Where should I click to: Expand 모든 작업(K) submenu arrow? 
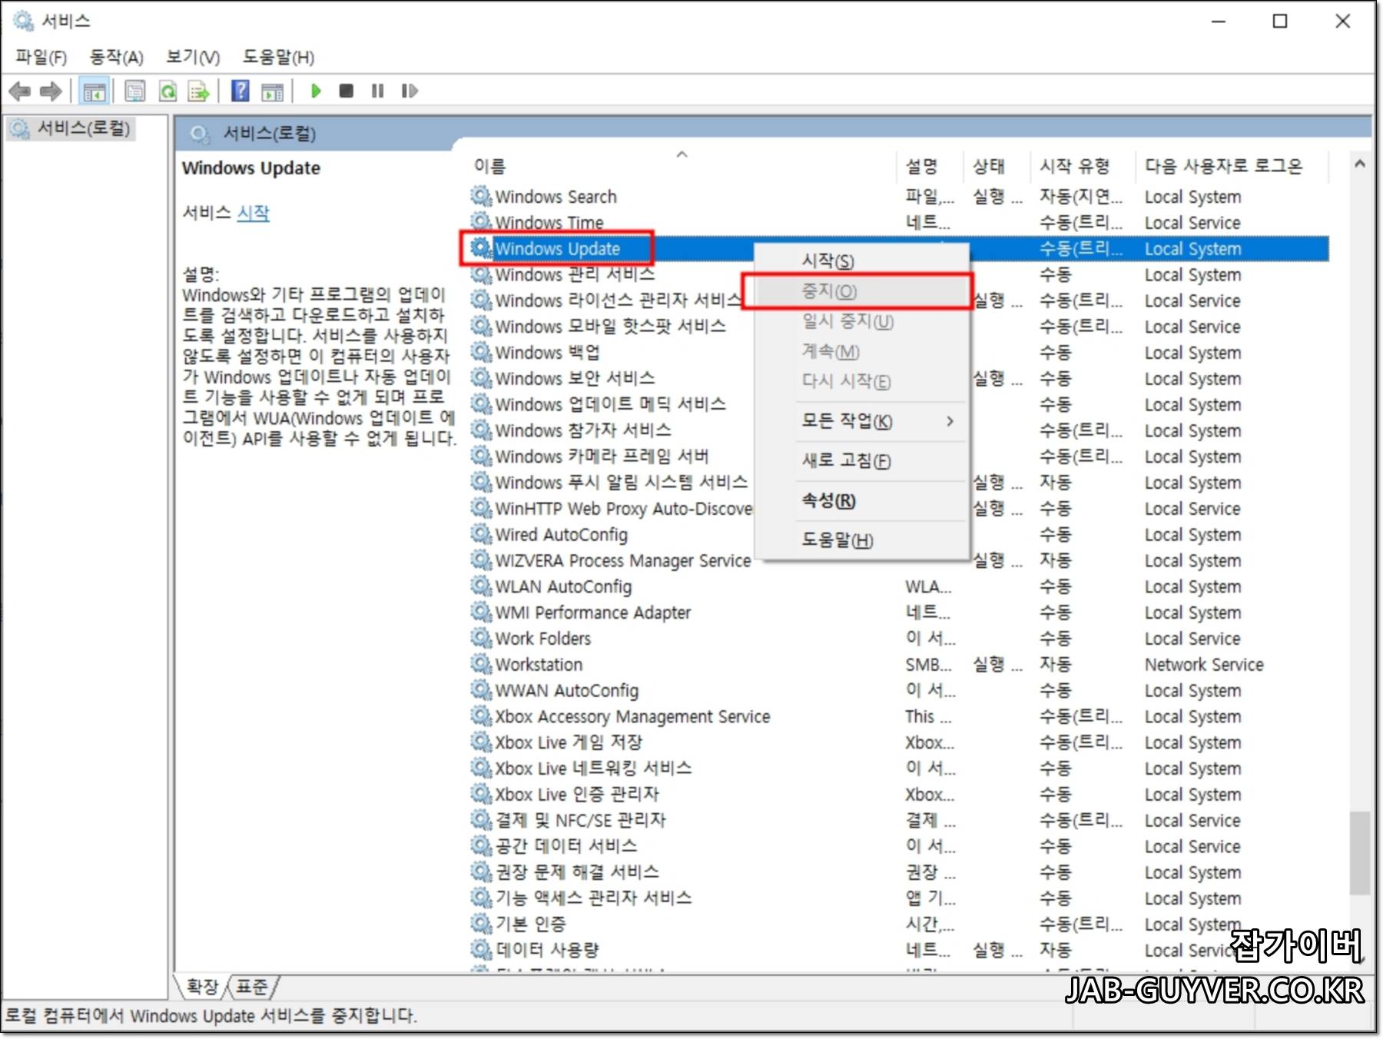pos(950,421)
